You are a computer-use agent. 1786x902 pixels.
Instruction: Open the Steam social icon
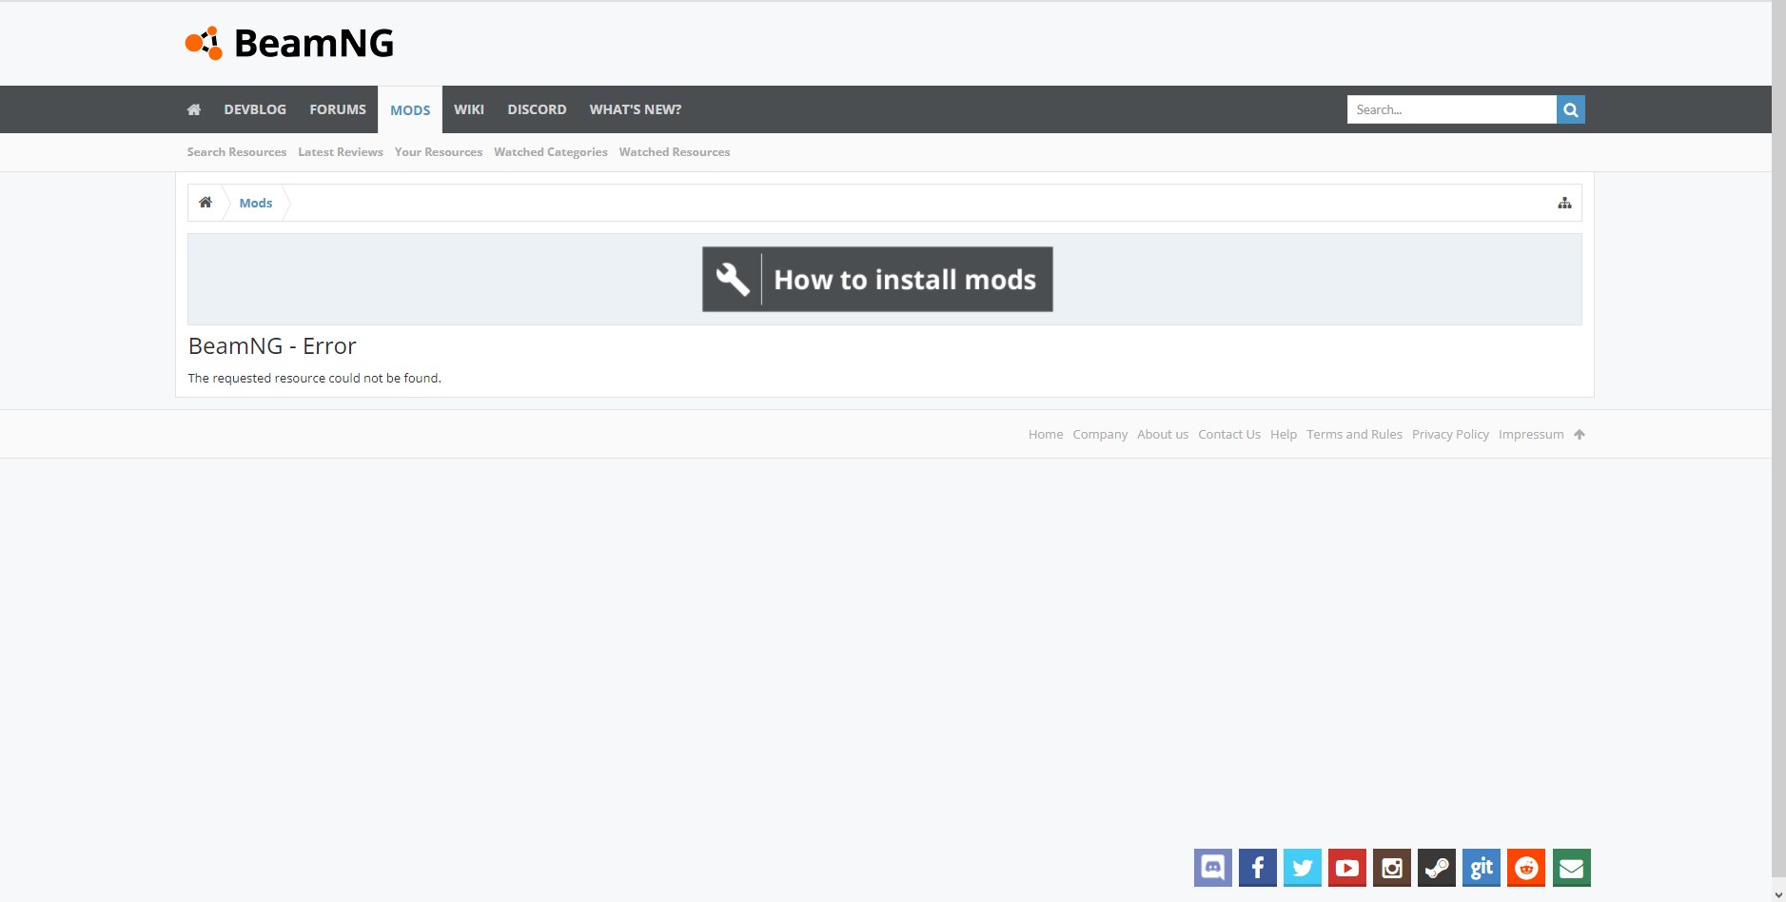click(1437, 868)
